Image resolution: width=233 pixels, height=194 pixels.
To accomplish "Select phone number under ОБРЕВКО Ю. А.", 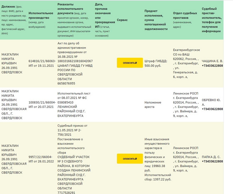I will [212, 109].
